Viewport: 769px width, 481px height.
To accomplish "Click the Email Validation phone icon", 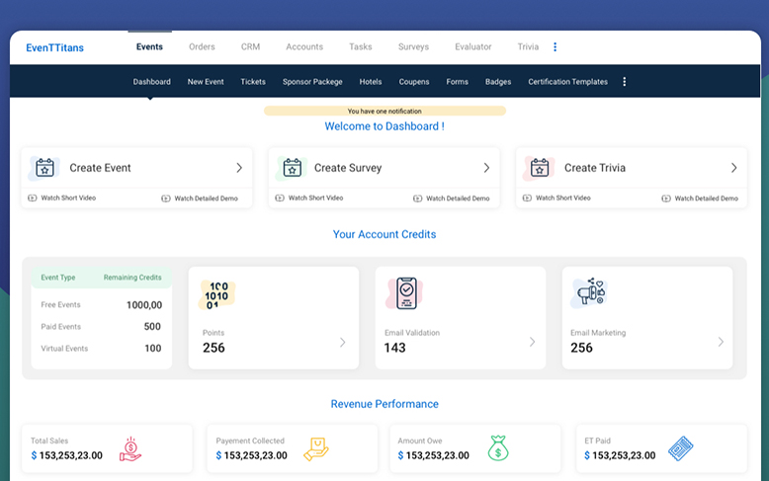I will click(404, 294).
